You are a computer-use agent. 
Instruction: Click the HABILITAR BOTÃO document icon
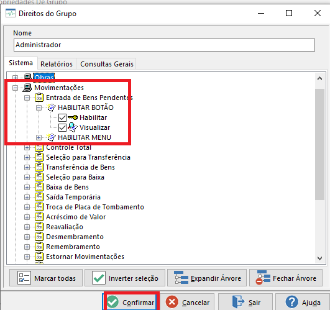(x=51, y=107)
